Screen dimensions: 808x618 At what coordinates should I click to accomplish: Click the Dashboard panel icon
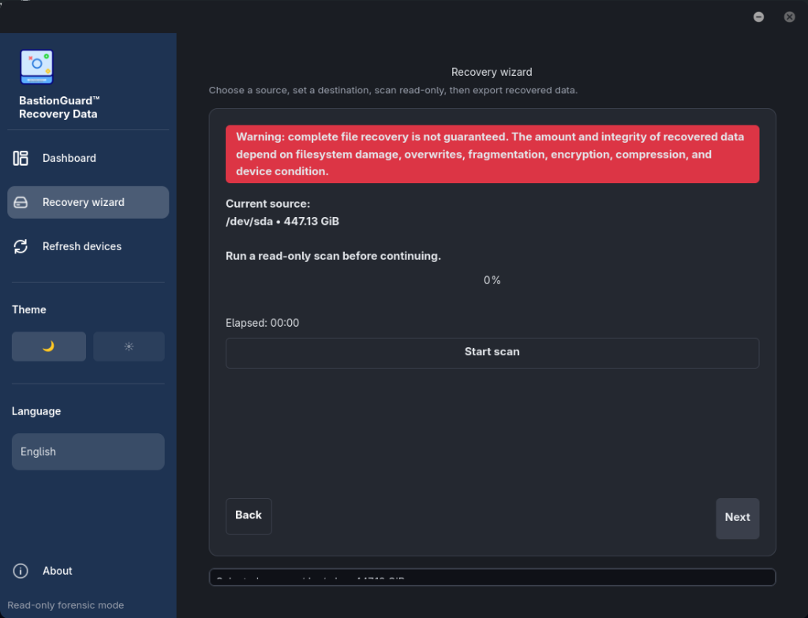pyautogui.click(x=21, y=158)
